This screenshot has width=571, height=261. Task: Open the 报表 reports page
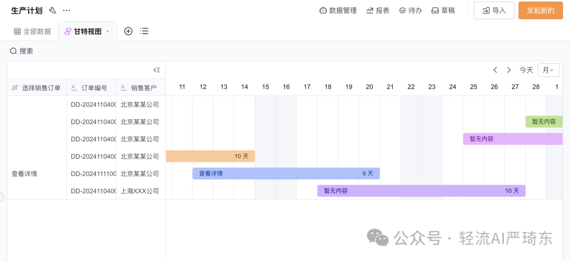377,11
